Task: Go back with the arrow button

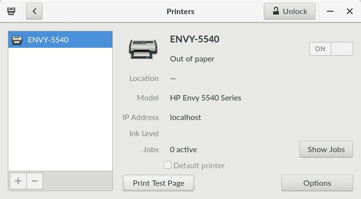Action: pos(34,11)
